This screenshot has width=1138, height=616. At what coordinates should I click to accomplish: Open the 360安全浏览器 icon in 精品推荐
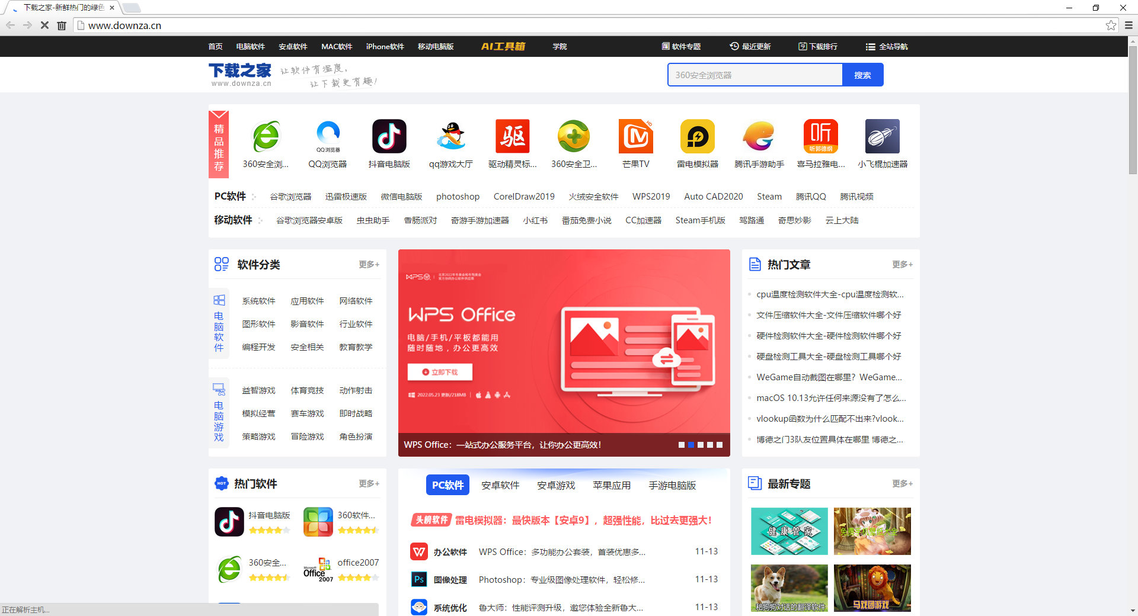[266, 136]
